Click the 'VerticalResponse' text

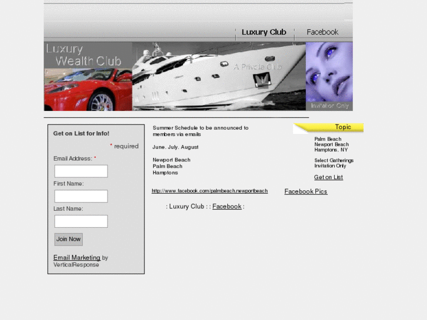pos(76,265)
